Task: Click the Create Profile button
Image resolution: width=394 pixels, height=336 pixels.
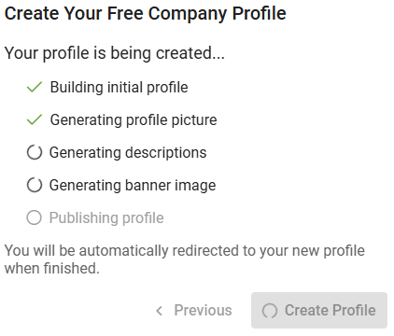Action: tap(319, 310)
